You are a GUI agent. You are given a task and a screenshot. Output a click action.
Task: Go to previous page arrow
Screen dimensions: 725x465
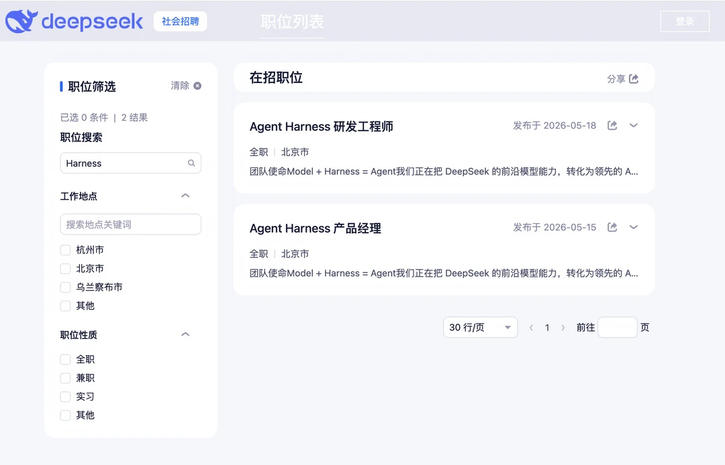pos(531,328)
